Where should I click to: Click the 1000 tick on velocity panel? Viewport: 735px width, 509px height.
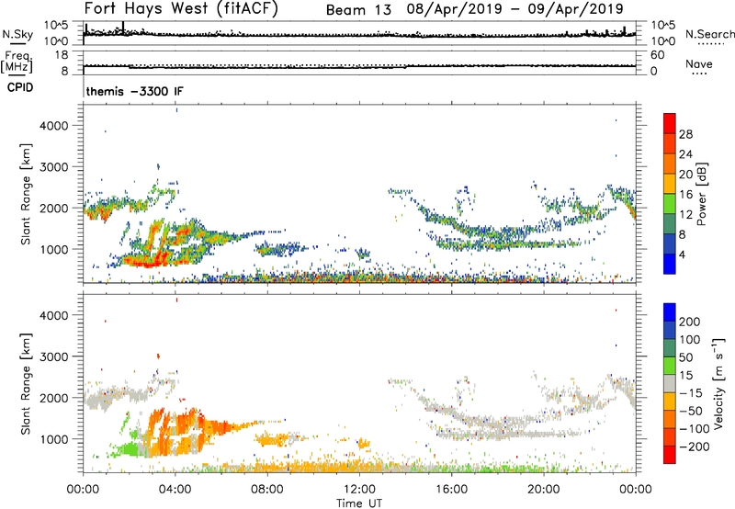pos(54,439)
